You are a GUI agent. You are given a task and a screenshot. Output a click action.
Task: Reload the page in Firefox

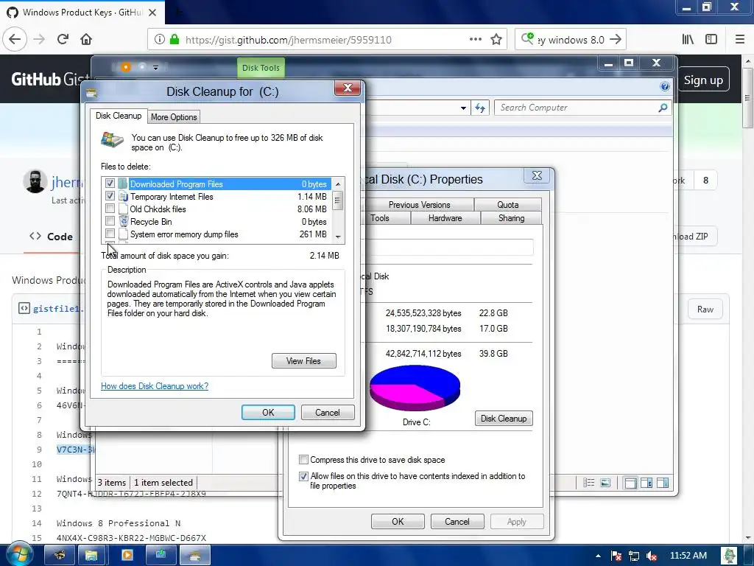[x=63, y=40]
